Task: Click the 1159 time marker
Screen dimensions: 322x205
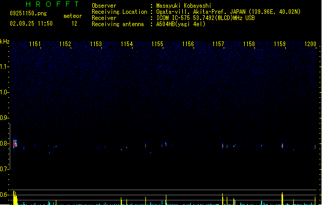Action: click(x=280, y=44)
